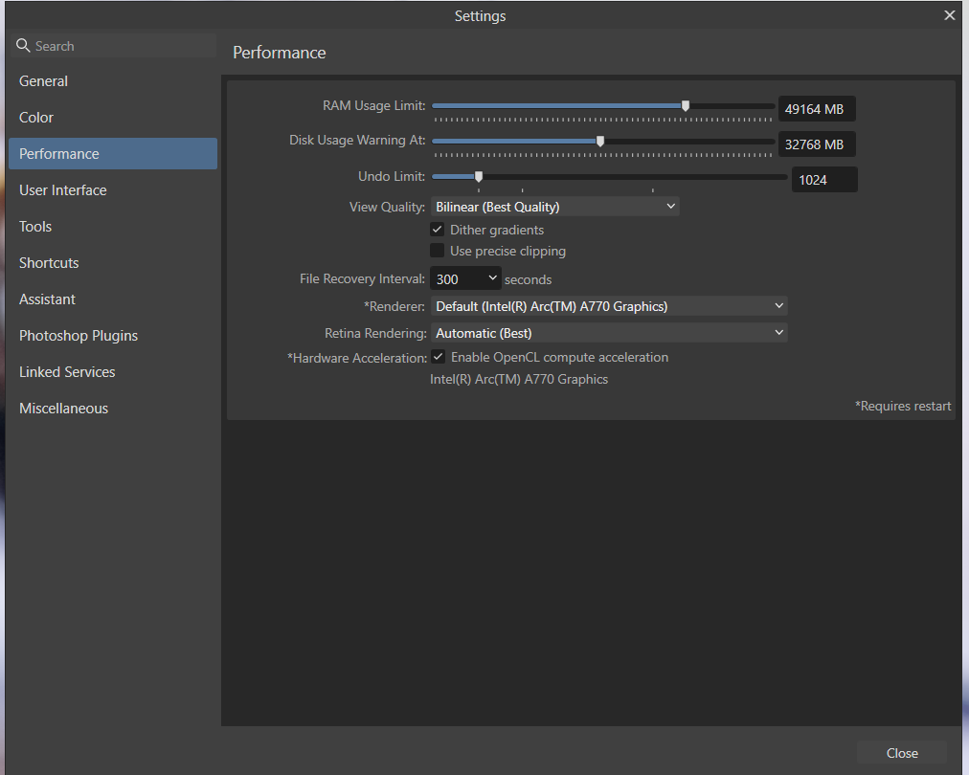The image size is (969, 775).
Task: Open the General settings category
Action: [x=44, y=81]
